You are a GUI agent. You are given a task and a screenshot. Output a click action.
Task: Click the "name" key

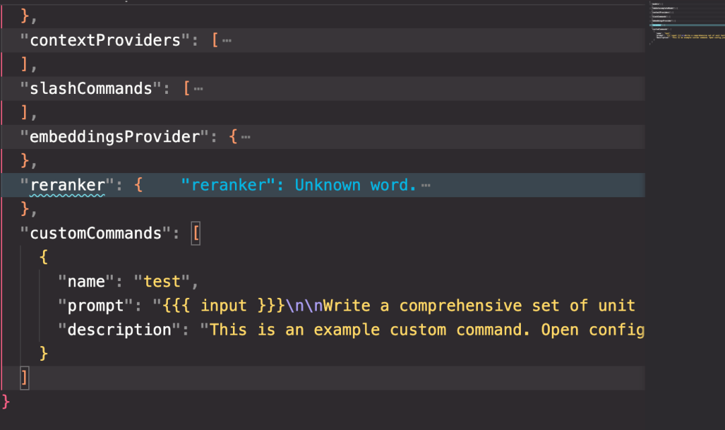[86, 281]
